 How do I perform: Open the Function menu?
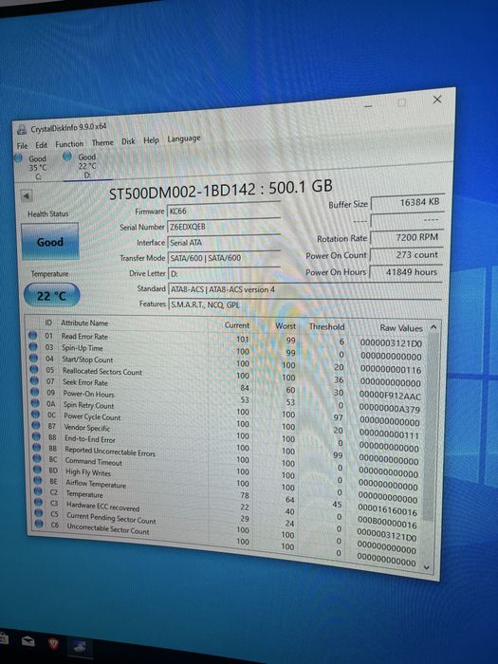point(69,144)
